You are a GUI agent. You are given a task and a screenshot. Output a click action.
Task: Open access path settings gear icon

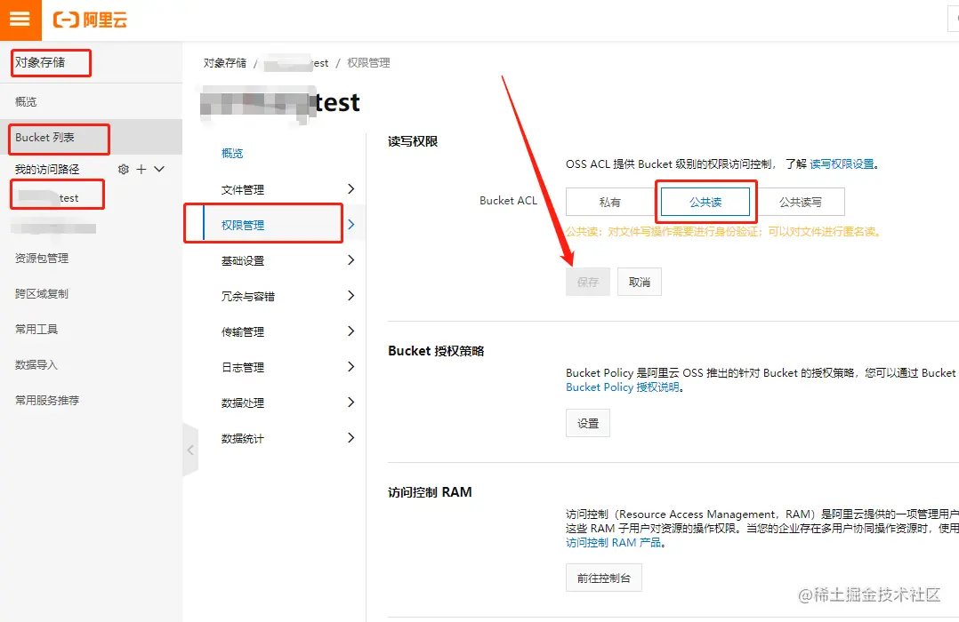click(124, 169)
